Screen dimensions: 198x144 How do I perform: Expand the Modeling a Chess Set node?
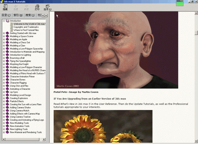(x=4, y=43)
